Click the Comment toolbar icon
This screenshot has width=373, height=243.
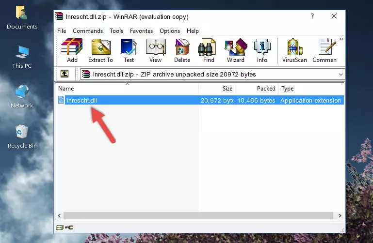(x=324, y=50)
